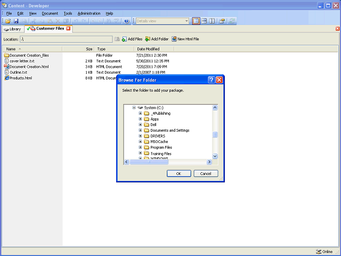Expand the Apps folder node
The width and height of the screenshot is (341, 256).
140,119
